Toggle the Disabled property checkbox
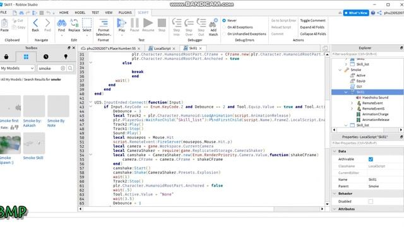The image size is (404, 227). point(371,202)
